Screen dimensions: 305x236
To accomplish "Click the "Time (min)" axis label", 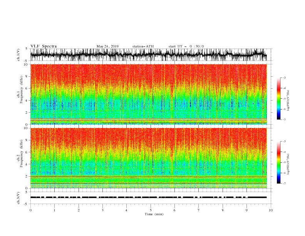I will click(x=154, y=214).
